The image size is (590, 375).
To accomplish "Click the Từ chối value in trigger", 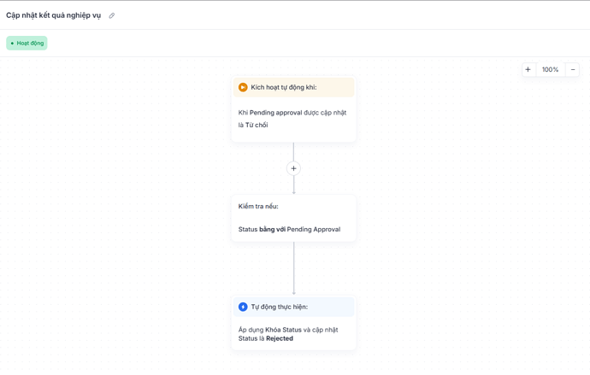I will (x=257, y=125).
